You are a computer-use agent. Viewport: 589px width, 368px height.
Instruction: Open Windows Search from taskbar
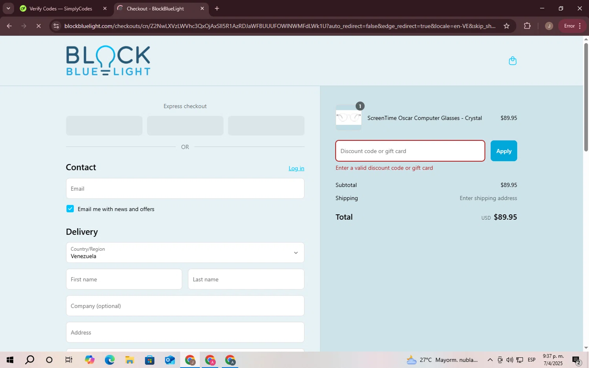click(x=29, y=360)
